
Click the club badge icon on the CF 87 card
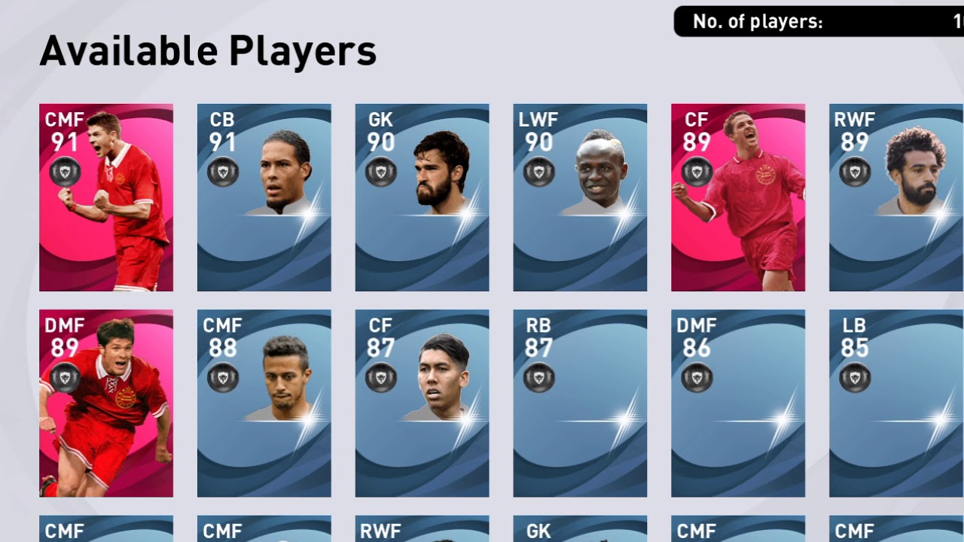tap(381, 377)
